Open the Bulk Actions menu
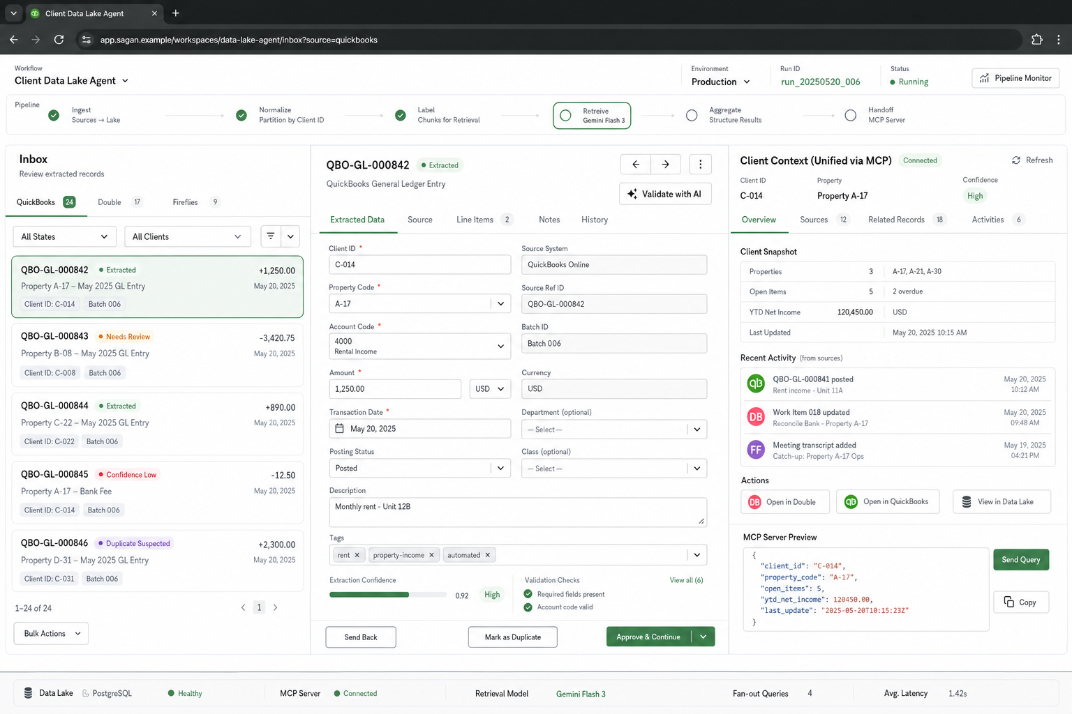This screenshot has height=714, width=1072. (51, 633)
